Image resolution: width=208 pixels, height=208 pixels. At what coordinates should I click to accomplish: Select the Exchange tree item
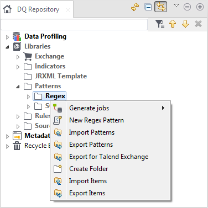[x=49, y=56]
